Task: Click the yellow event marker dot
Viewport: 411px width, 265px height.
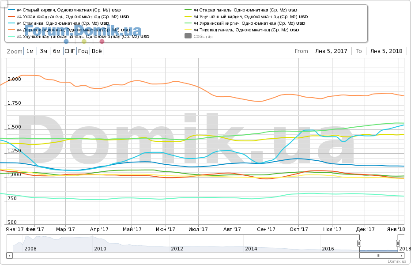Action: pos(84,42)
